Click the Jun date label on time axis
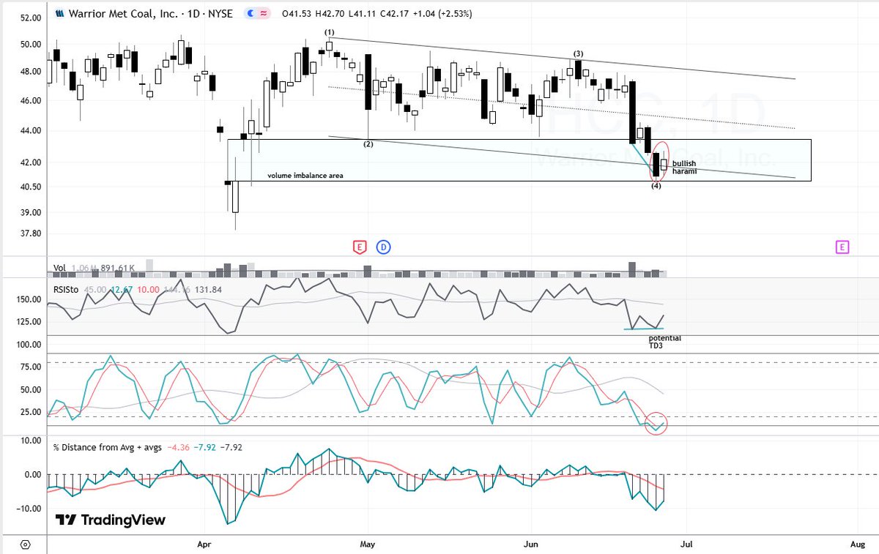This screenshot has width=879, height=554. coord(532,545)
